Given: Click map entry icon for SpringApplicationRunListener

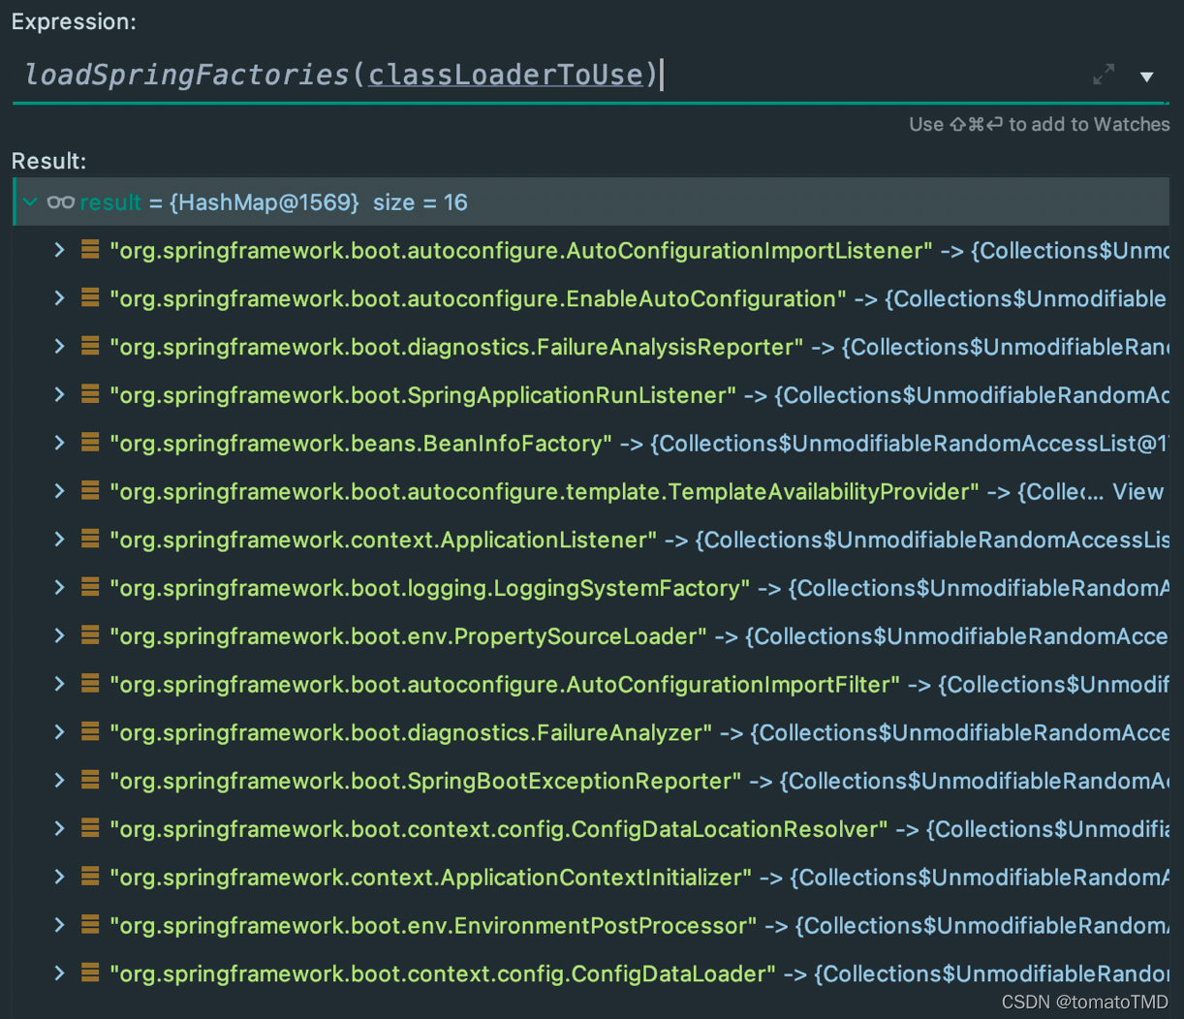Looking at the screenshot, I should click(x=90, y=394).
